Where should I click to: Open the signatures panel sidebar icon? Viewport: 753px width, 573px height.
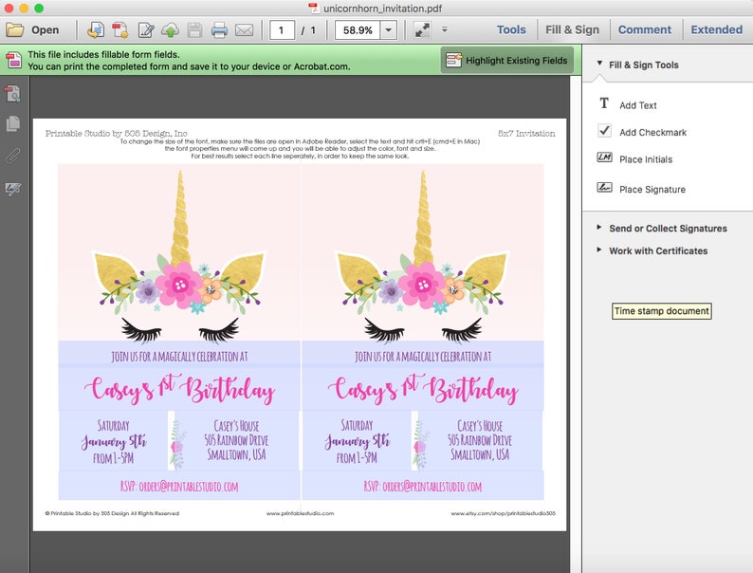13,189
